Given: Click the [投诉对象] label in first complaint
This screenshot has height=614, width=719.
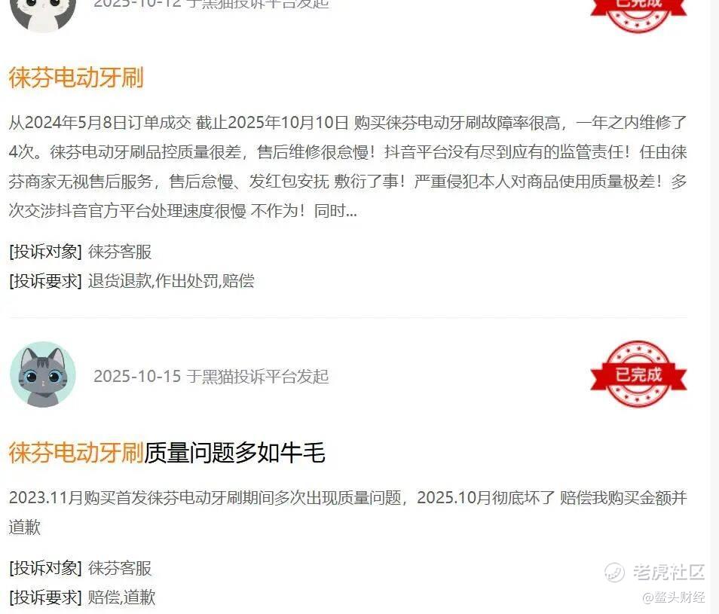Looking at the screenshot, I should point(45,252).
